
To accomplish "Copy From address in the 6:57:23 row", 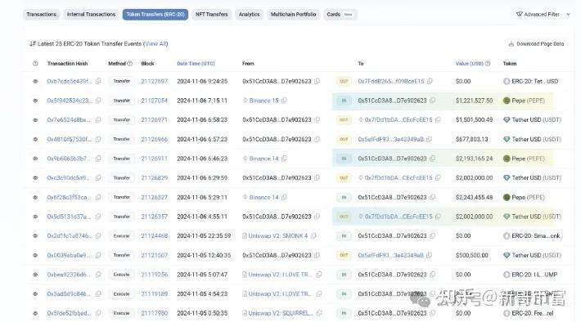I will pos(318,139).
